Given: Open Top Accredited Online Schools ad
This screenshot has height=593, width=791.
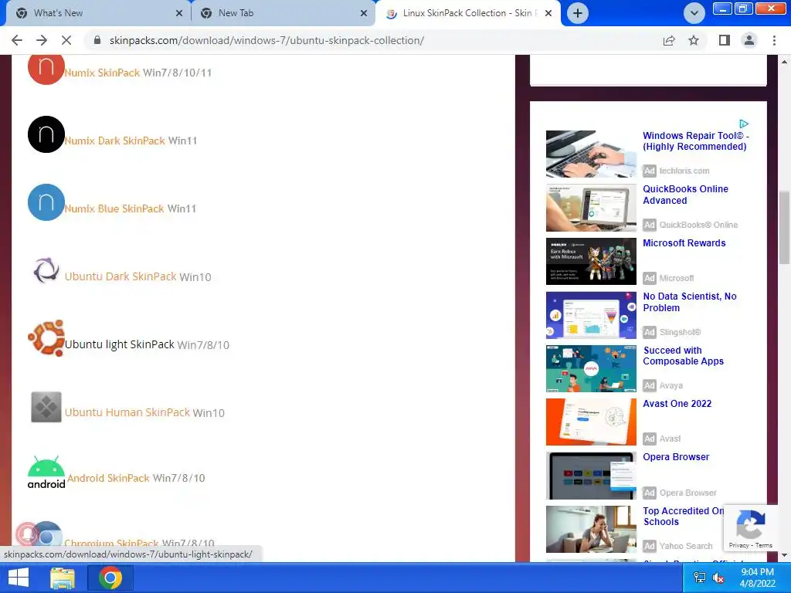Looking at the screenshot, I should 684,517.
